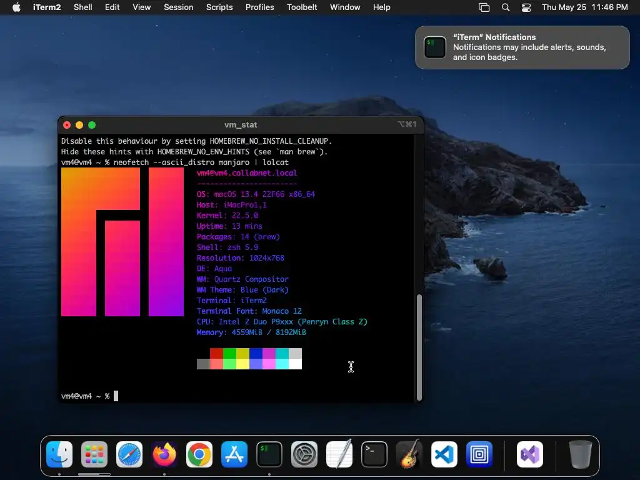Open Launchpad in the Dock
The width and height of the screenshot is (640, 480).
94,454
